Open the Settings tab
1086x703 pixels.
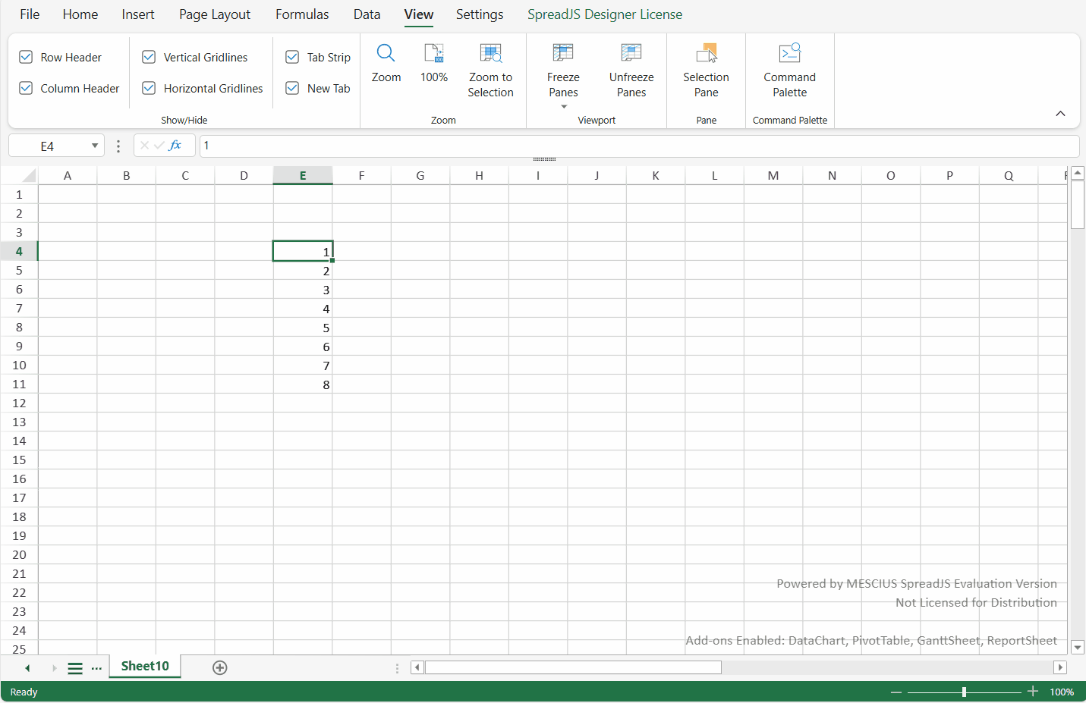480,14
